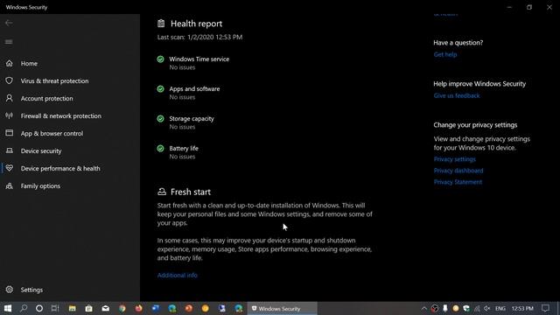560x315 pixels.
Task: Click the Last scan date text
Action: coord(200,37)
